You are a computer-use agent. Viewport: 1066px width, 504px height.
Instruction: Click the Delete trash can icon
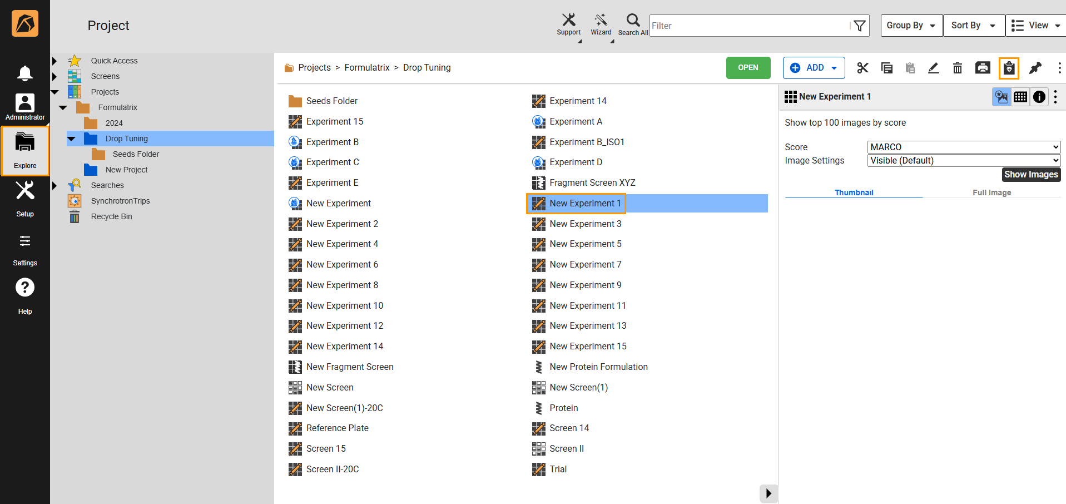pyautogui.click(x=958, y=68)
